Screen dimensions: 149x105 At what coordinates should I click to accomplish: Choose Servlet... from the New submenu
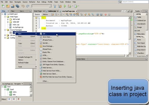click(x=56, y=43)
